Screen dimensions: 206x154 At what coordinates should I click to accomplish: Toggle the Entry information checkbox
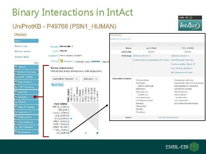[16, 127]
